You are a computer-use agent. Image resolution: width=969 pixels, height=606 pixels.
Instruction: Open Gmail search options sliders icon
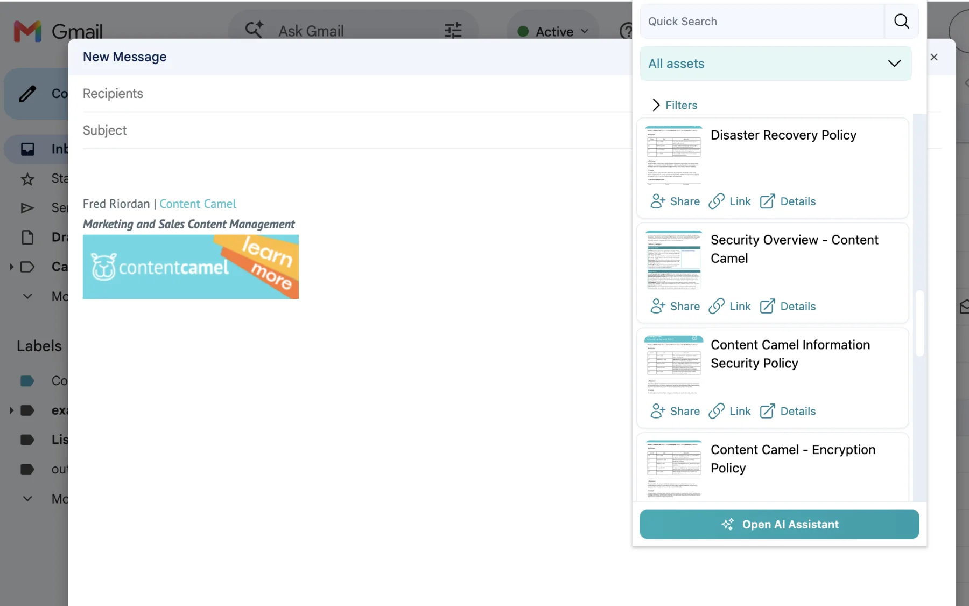[x=453, y=31]
